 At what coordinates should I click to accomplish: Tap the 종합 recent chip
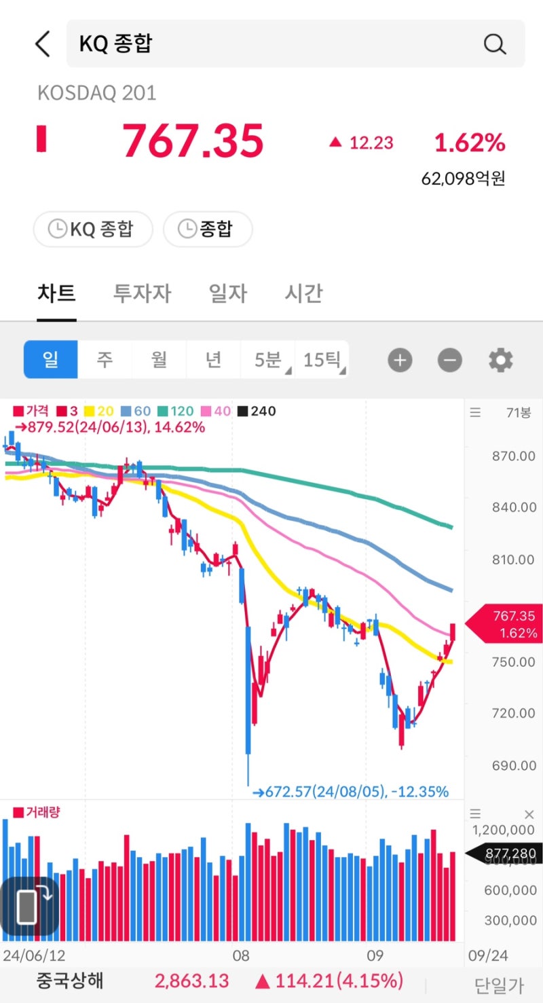click(x=208, y=229)
